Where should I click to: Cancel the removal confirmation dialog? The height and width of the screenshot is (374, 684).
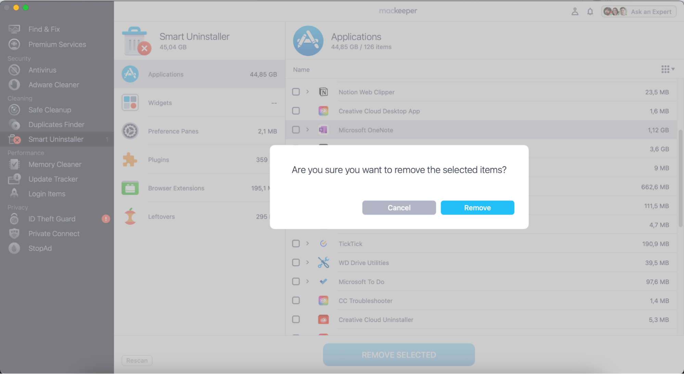click(x=399, y=208)
